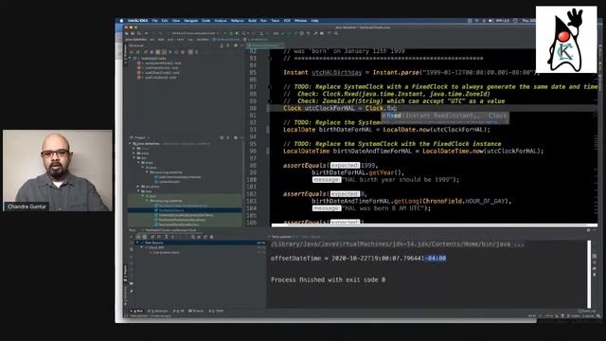
Task: Collapse the java-datetime project root node
Action: point(131,143)
